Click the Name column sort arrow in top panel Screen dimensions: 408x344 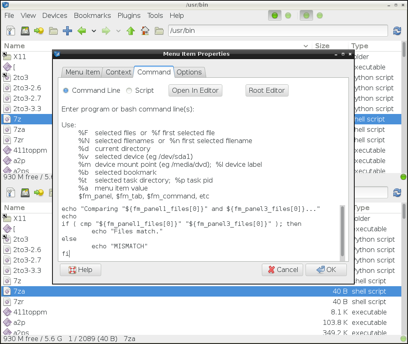coord(306,46)
